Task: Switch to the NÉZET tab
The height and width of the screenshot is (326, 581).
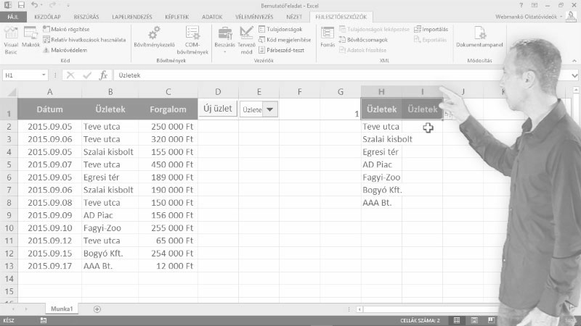Action: (294, 17)
